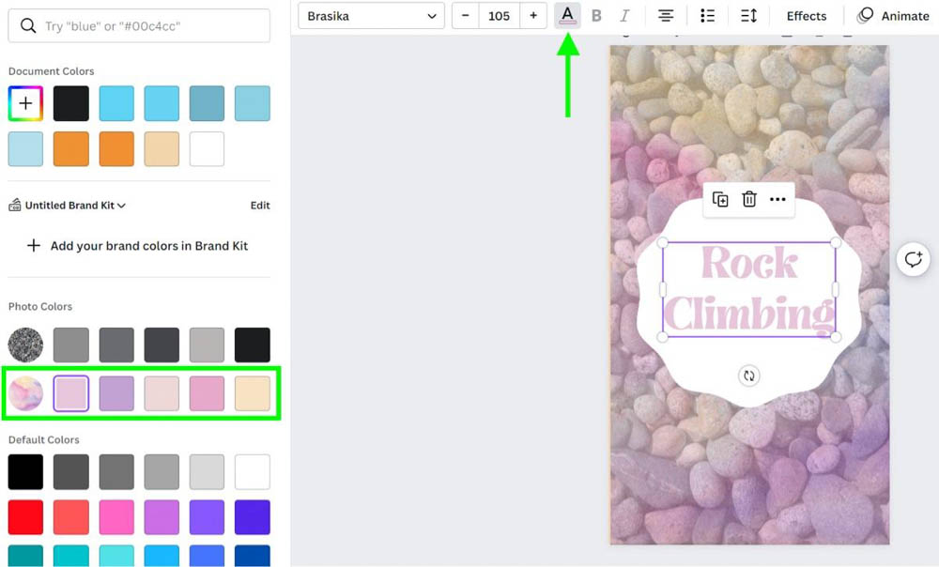
Task: Open the Brasika font dropdown
Action: coord(371,16)
